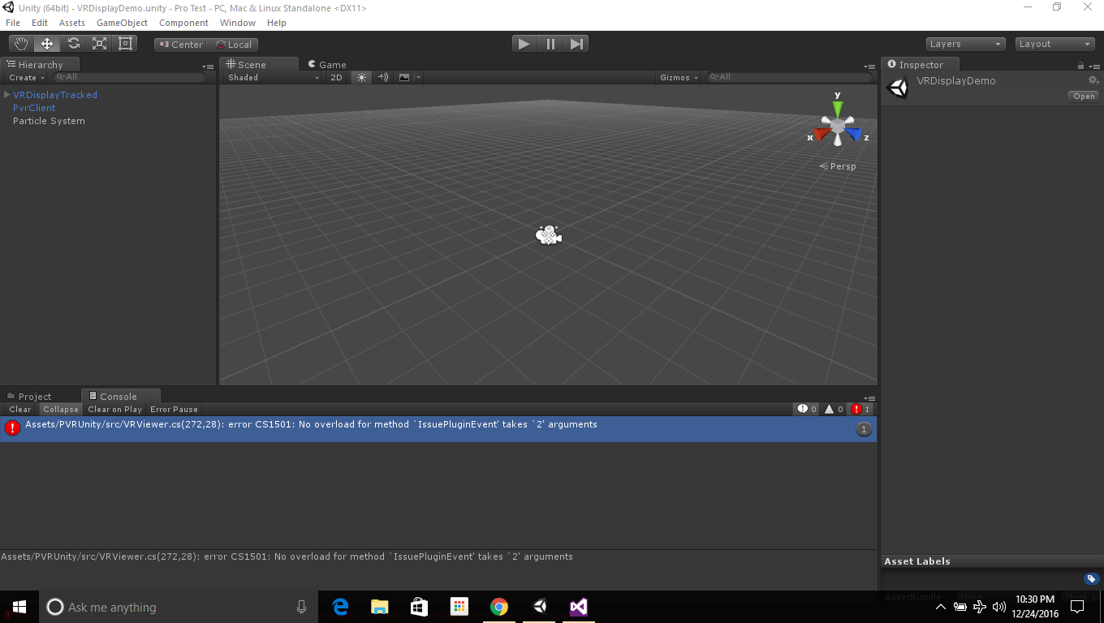The width and height of the screenshot is (1104, 623).
Task: Open the Gizmos dropdown
Action: (x=679, y=78)
